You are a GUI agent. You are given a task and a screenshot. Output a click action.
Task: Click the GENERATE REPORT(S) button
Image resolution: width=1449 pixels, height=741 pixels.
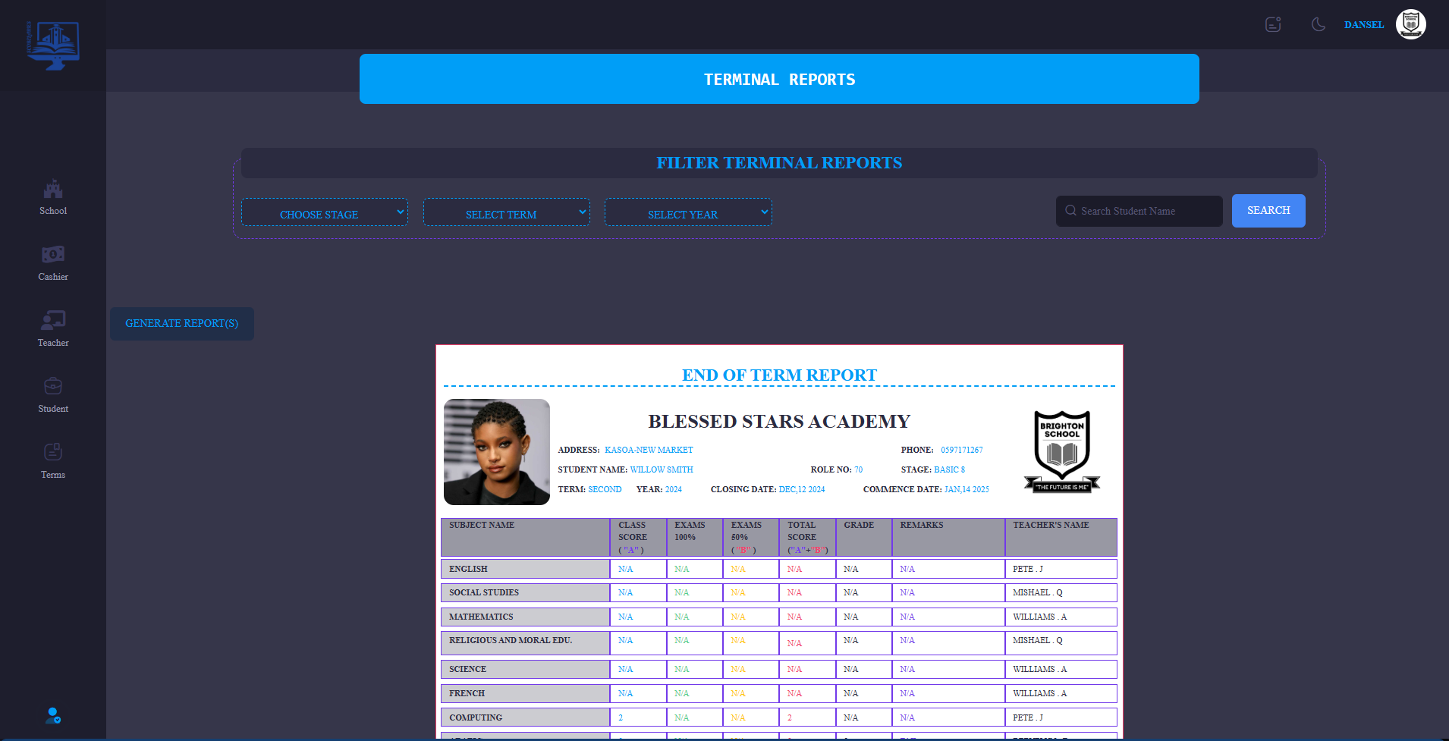[182, 324]
